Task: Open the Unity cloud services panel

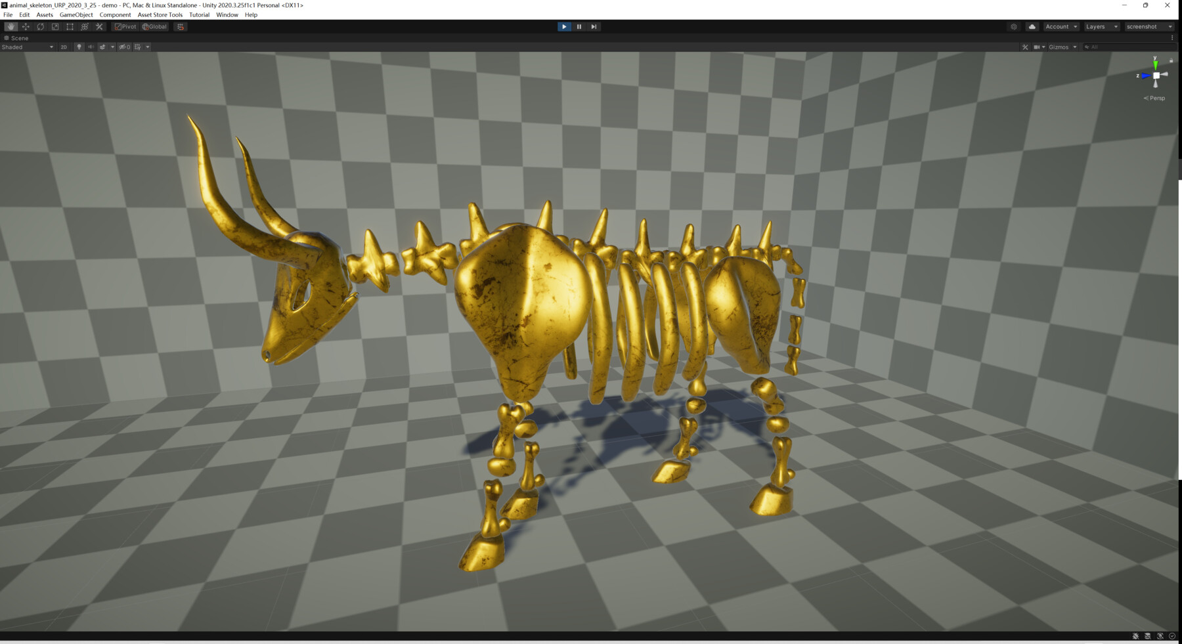Action: pyautogui.click(x=1032, y=26)
